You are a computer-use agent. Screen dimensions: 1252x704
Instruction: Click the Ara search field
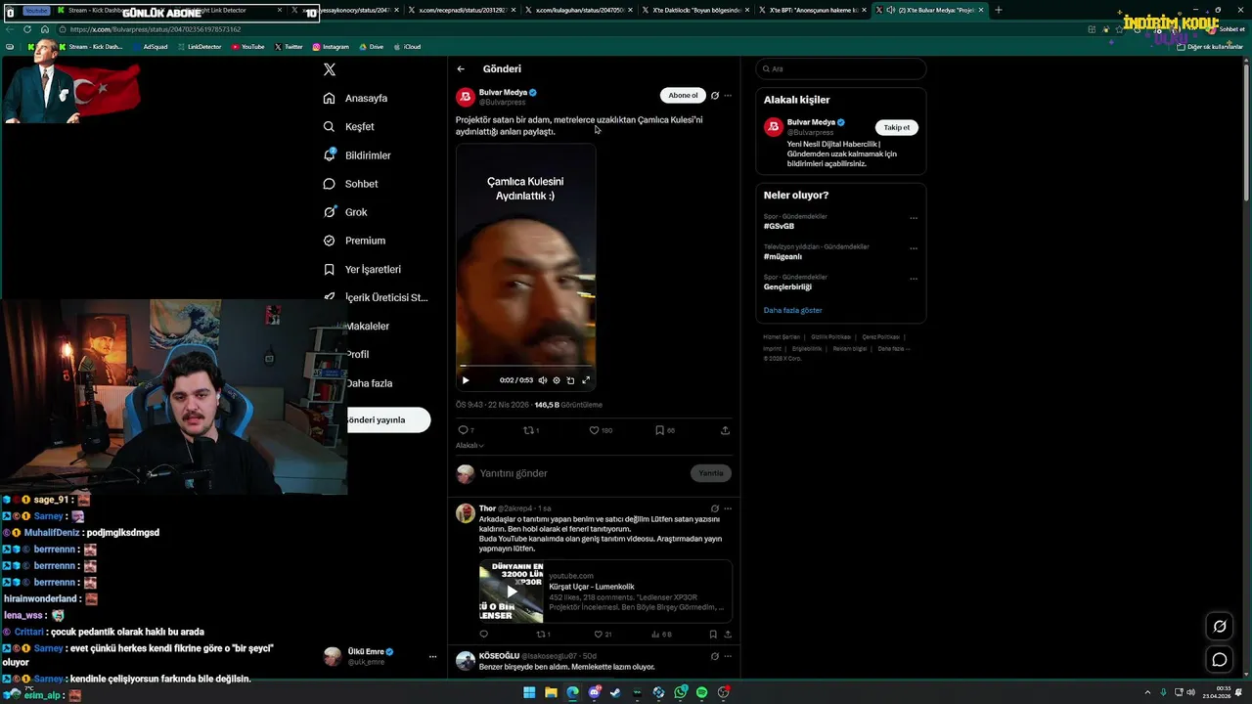(x=841, y=69)
